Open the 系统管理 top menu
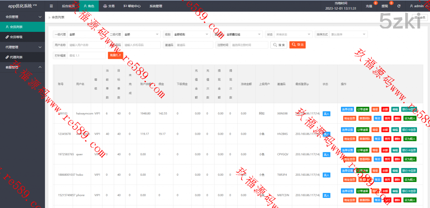 pos(156,6)
